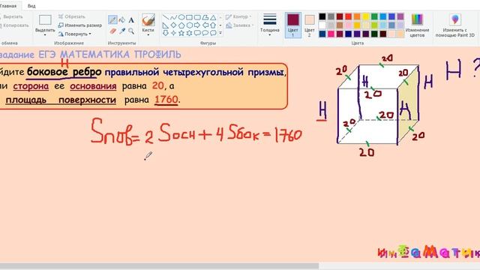Choose the Polygon shape
The image size is (480, 270).
[x=205, y=17]
